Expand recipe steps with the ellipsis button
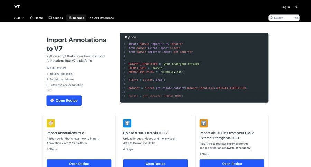 click(49, 90)
